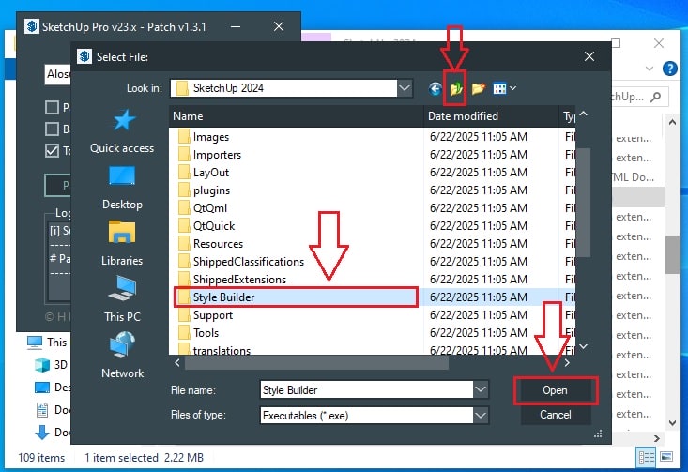This screenshot has height=472, width=688.
Task: Expand the Files of type dropdown arrow
Action: [x=481, y=415]
